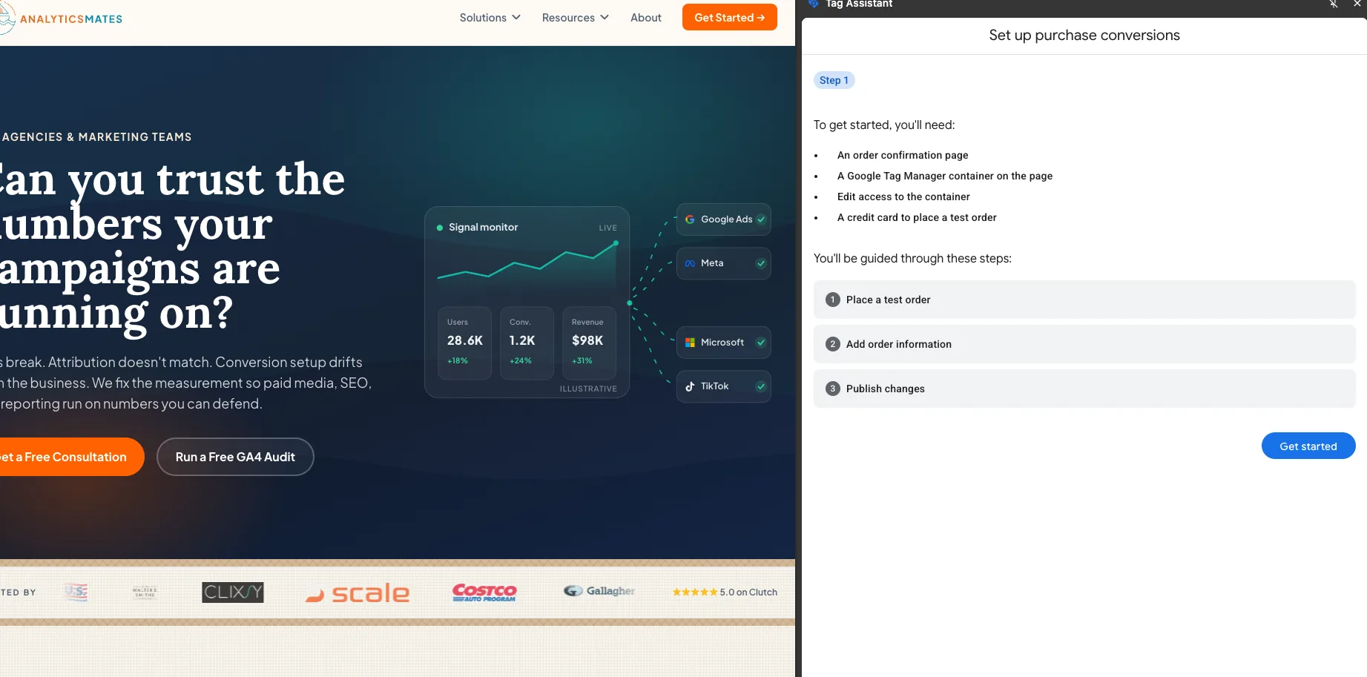This screenshot has height=677, width=1367.
Task: Click the step 3 number badge
Action: (x=833, y=389)
